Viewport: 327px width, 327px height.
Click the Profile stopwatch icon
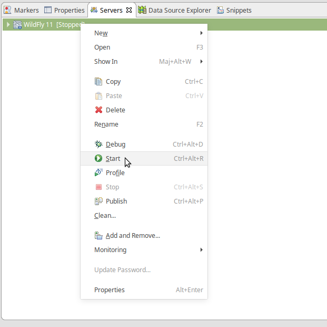coord(98,172)
